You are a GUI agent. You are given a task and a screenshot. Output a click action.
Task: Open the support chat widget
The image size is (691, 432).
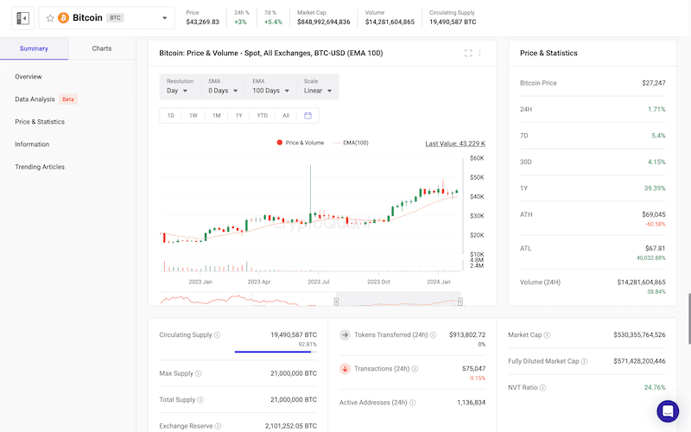[x=668, y=411]
